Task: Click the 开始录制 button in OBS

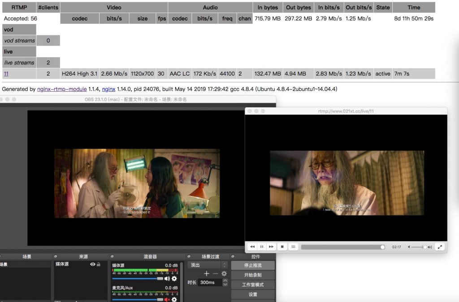Action: (x=253, y=275)
